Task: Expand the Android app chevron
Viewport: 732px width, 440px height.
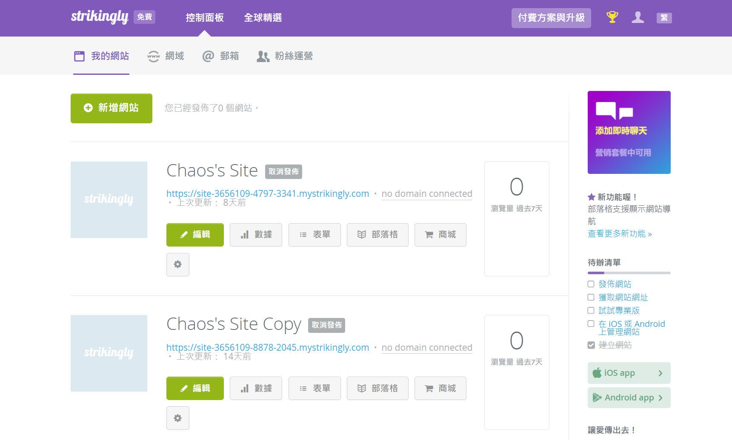Action: 661,397
